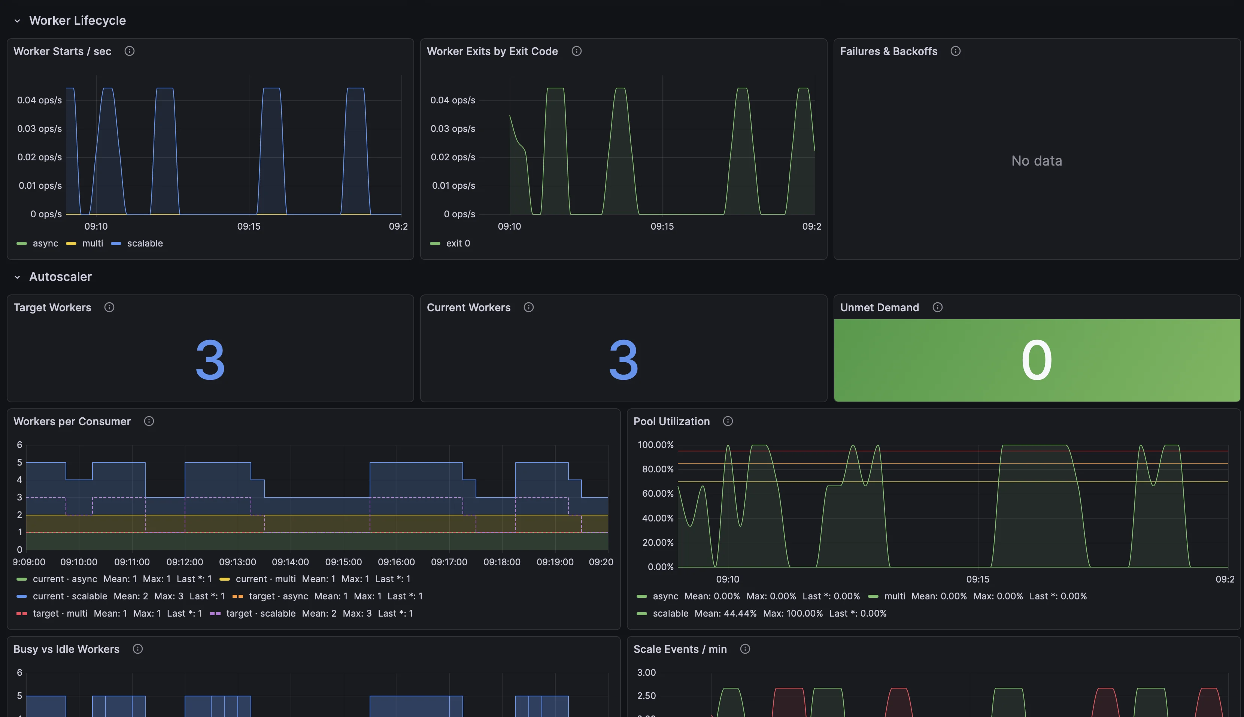This screenshot has width=1244, height=717.
Task: Open Unmet Demand panel title
Action: tap(879, 307)
